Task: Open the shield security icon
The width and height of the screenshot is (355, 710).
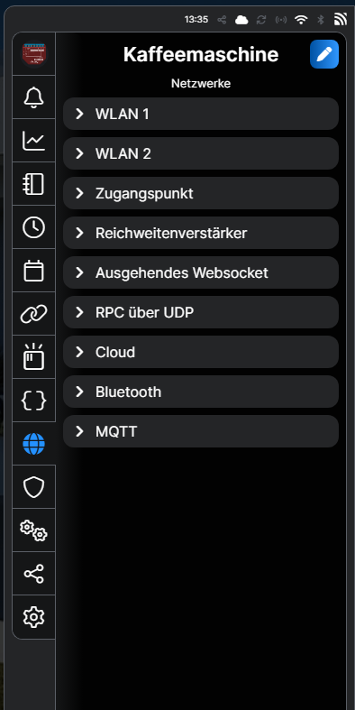Action: [34, 487]
